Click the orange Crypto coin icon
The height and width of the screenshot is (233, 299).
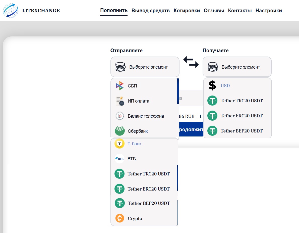click(x=120, y=218)
